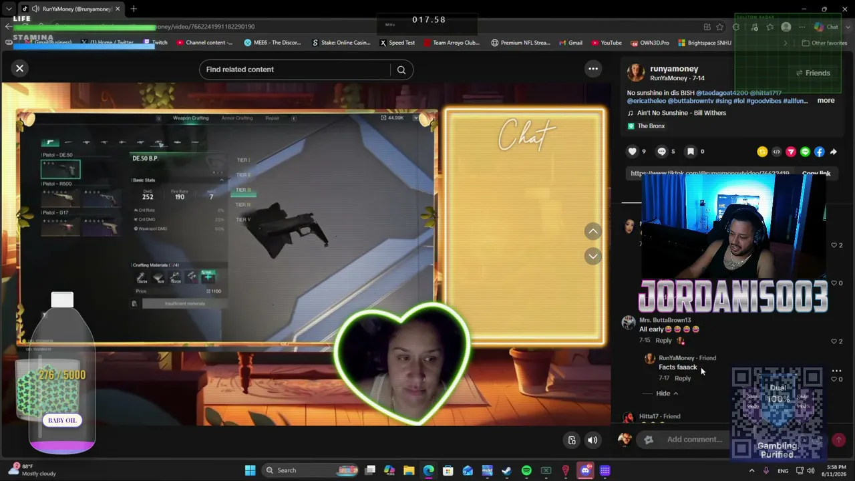
Task: Open the Hitta17 commenter name
Action: point(649,416)
